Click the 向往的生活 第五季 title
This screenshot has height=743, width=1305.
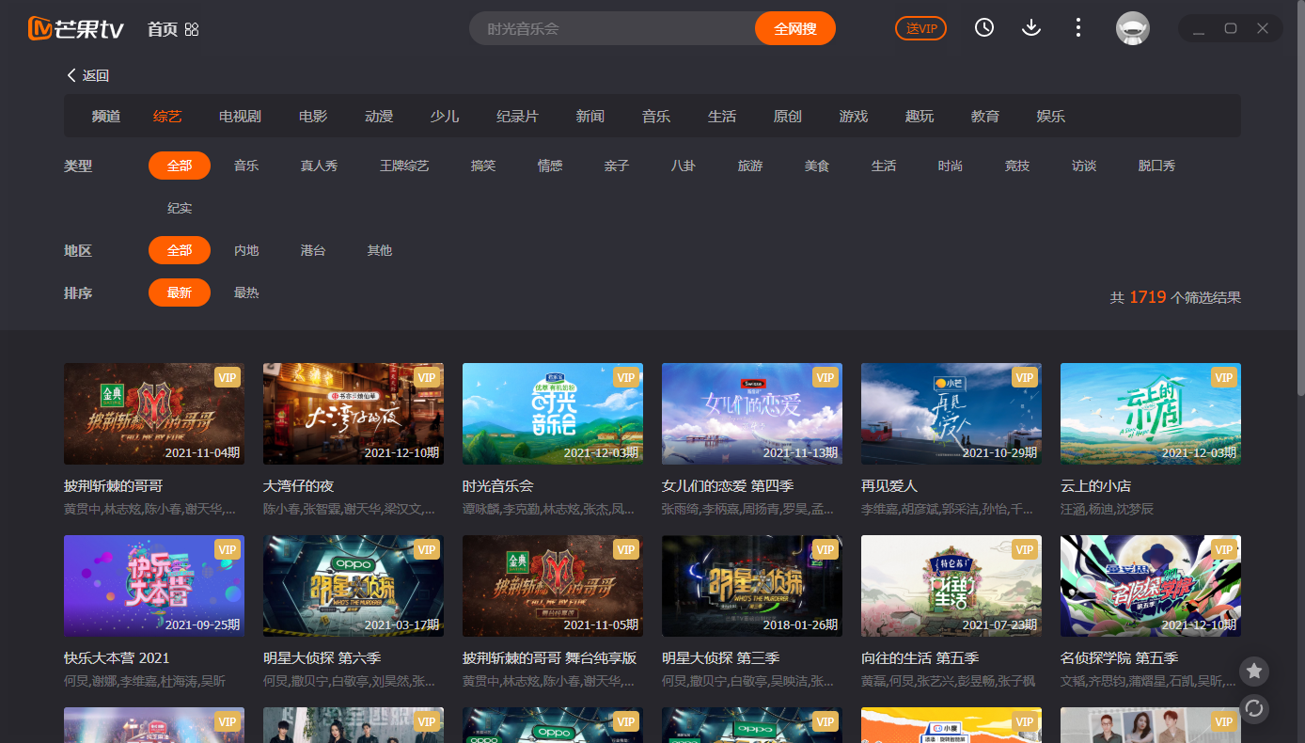[x=920, y=657]
